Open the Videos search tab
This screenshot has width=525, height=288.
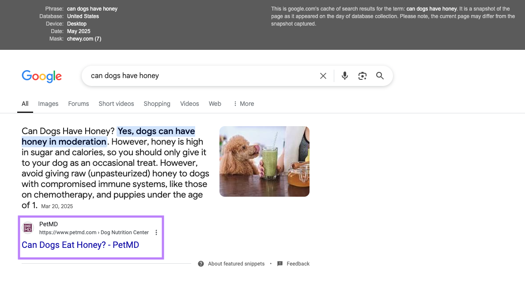189,104
